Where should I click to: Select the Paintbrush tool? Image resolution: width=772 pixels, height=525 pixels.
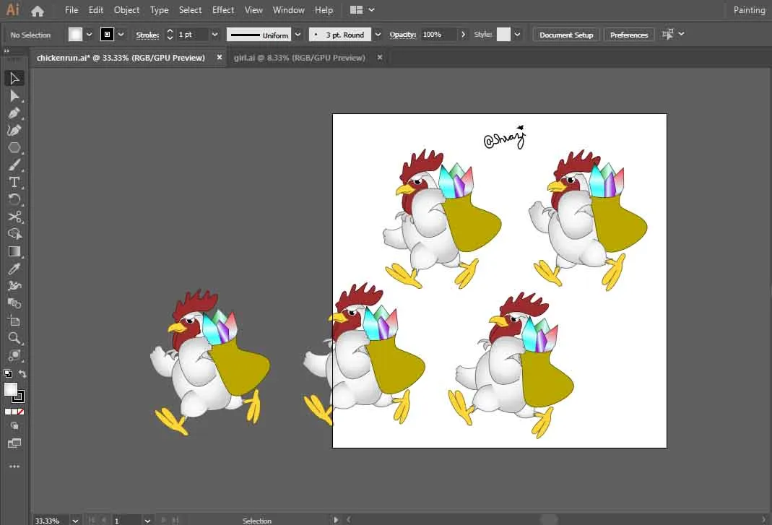click(14, 165)
